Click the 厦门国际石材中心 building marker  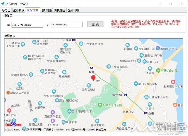click(66, 45)
